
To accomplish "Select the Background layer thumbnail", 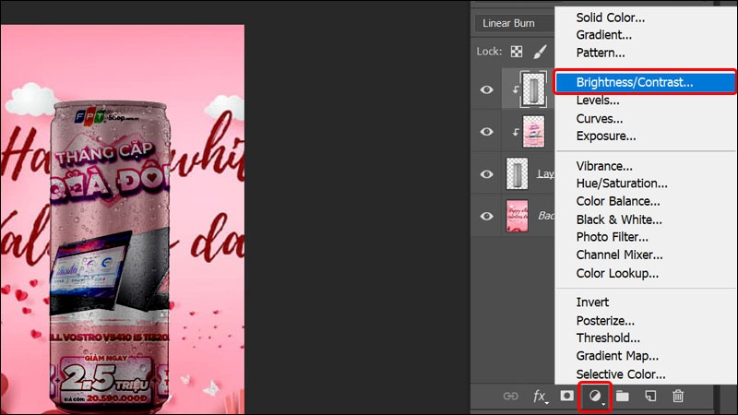I will 517,216.
